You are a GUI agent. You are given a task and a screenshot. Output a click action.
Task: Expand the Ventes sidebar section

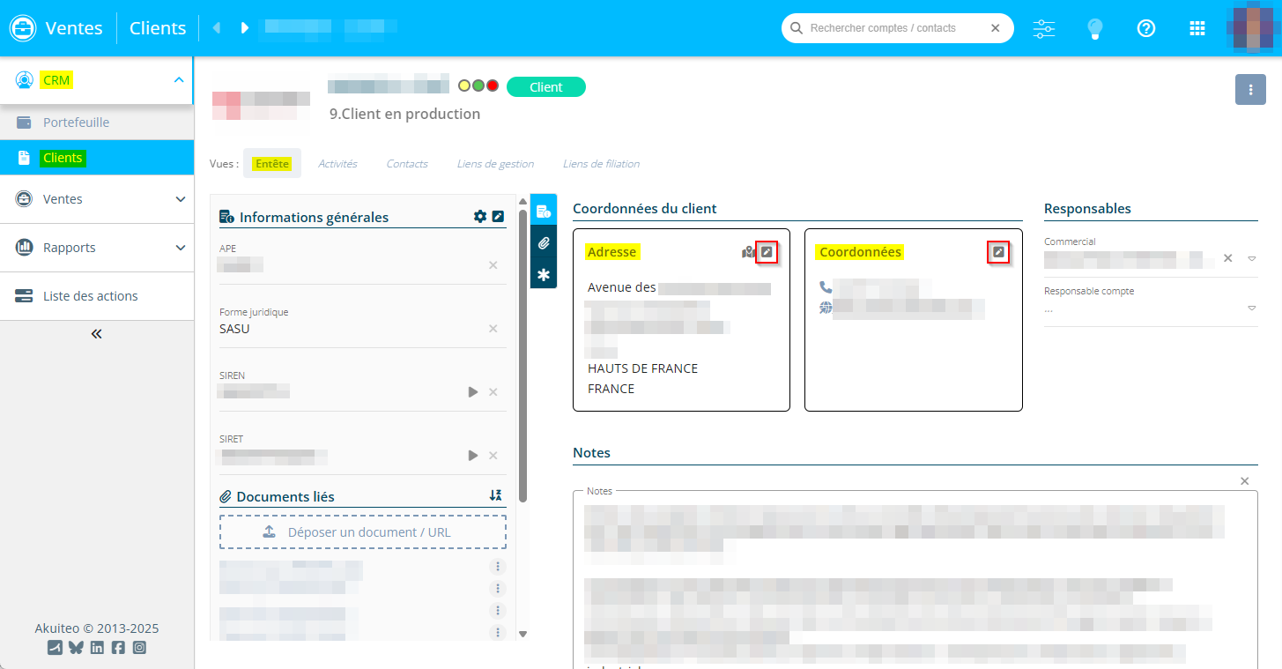(180, 199)
